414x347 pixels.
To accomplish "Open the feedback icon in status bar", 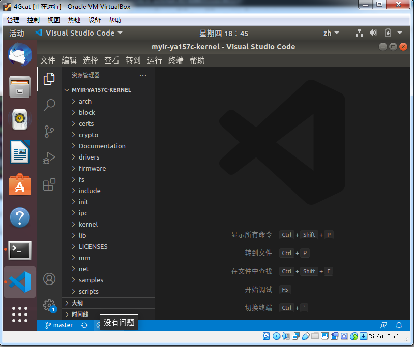I will click(x=383, y=325).
